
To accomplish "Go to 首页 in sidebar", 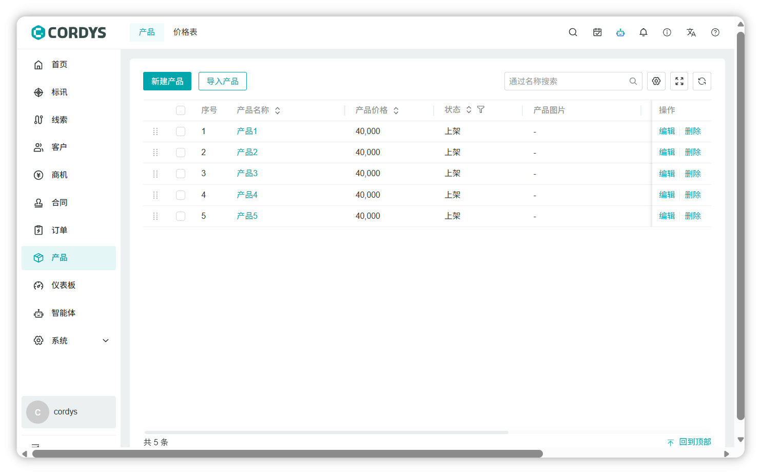I will pos(69,65).
